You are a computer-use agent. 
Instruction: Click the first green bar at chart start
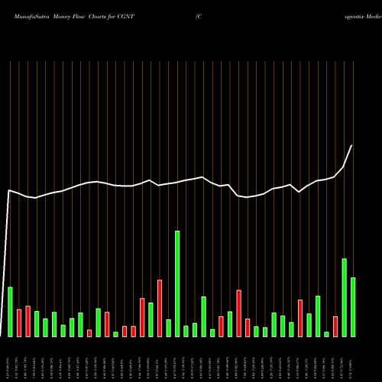[x=10, y=312]
